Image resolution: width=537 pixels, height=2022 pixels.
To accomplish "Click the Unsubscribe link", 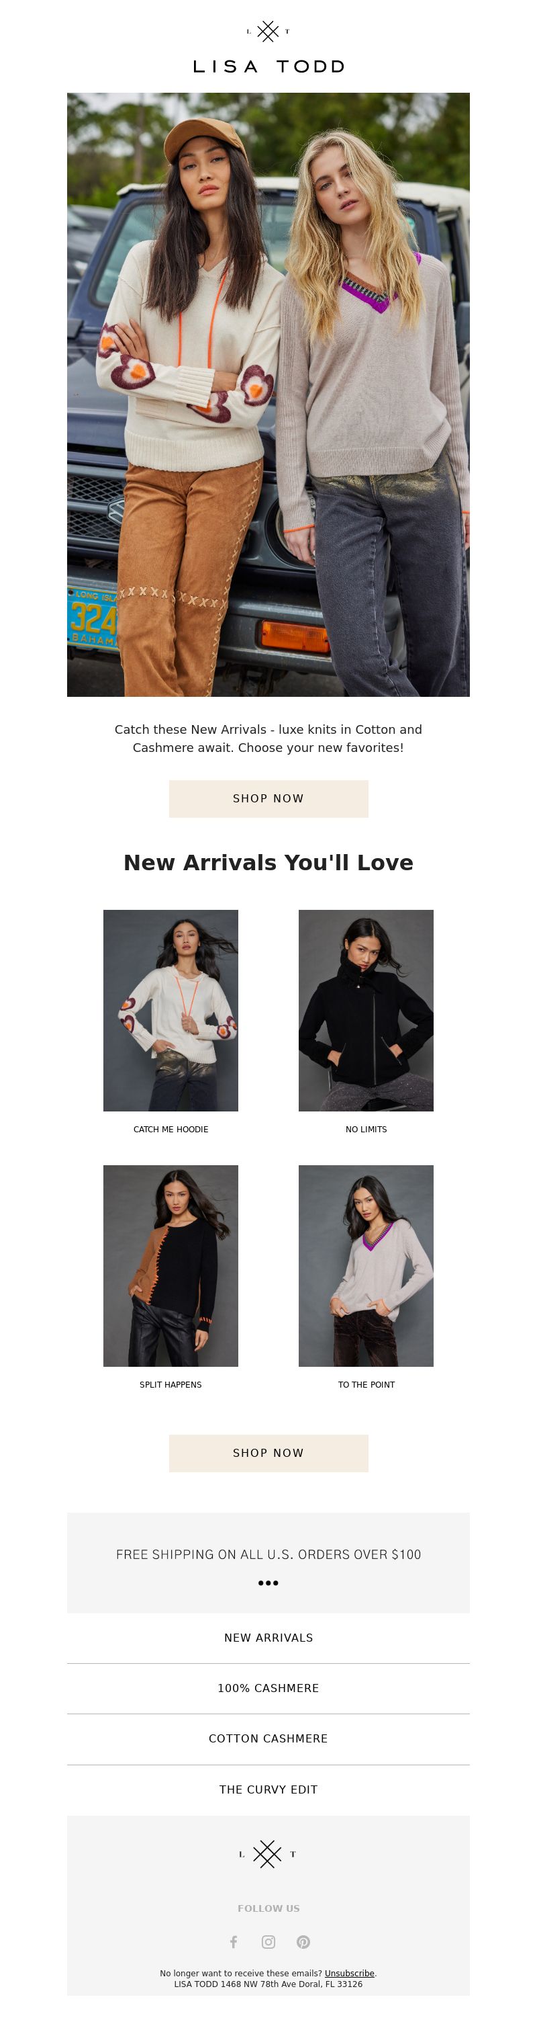I will (350, 1972).
